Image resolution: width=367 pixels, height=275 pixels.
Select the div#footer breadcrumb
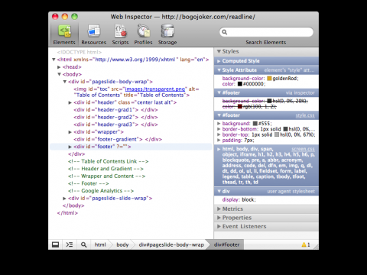(226, 244)
